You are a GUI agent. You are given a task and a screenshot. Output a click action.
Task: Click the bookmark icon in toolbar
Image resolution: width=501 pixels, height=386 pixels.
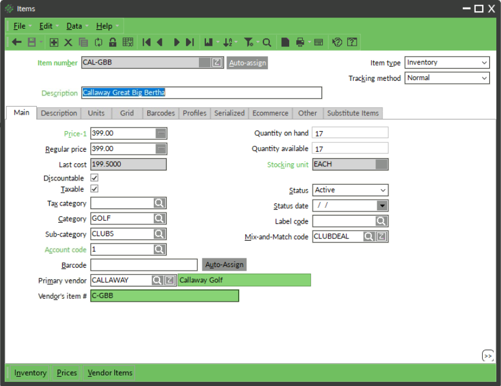coord(208,42)
